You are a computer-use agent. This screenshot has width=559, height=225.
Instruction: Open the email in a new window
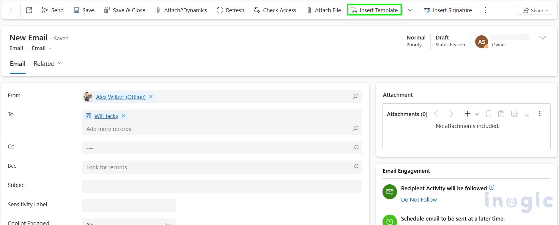29,10
